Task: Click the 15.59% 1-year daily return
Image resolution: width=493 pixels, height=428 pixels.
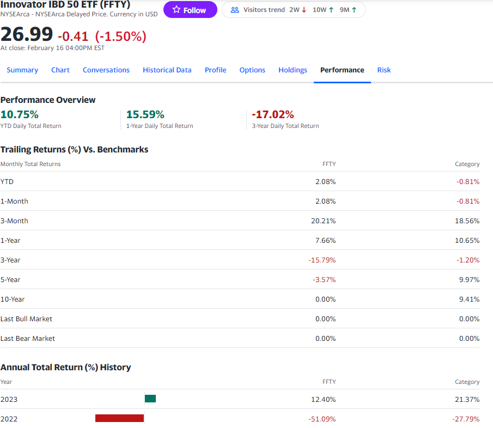Action: 145,114
